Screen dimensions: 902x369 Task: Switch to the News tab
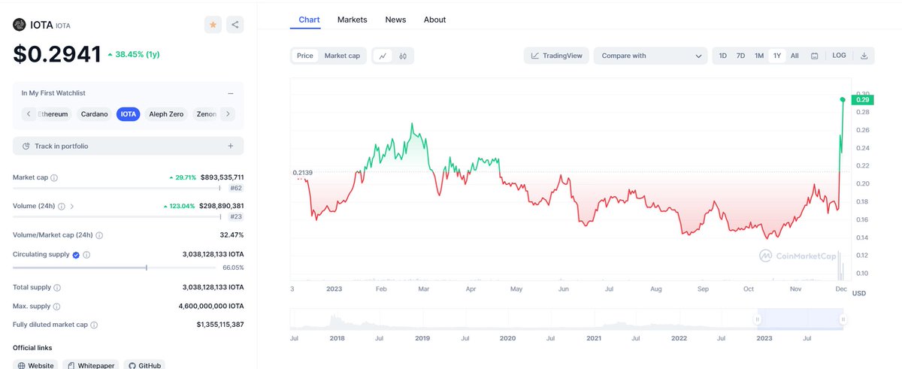[x=395, y=20]
